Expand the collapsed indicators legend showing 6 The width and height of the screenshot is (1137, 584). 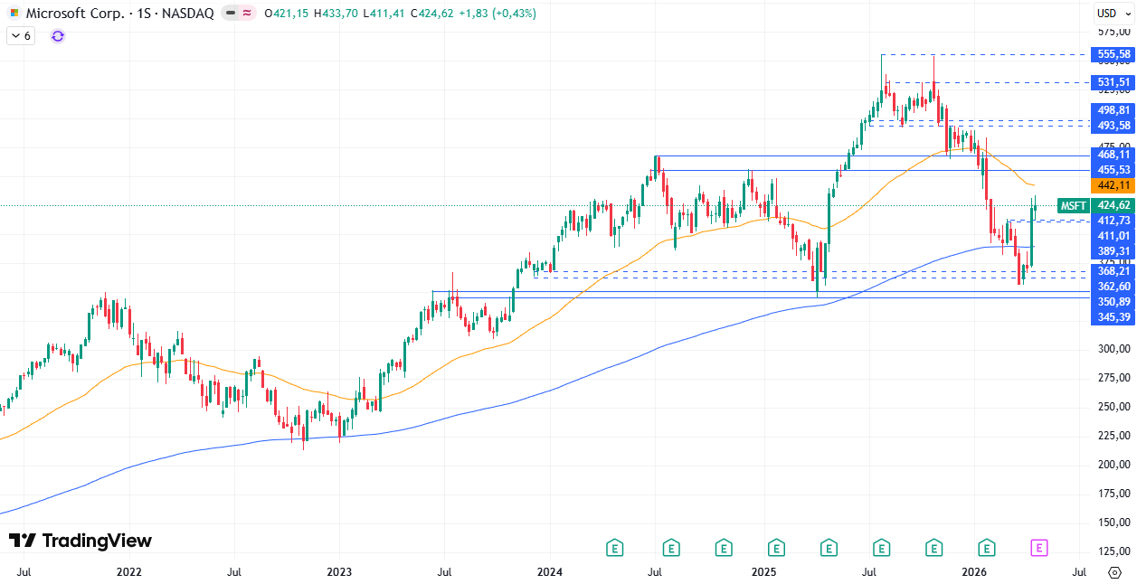[20, 36]
